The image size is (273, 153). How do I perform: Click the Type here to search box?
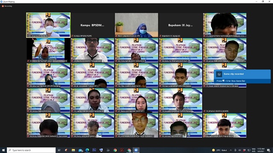coord(31,150)
